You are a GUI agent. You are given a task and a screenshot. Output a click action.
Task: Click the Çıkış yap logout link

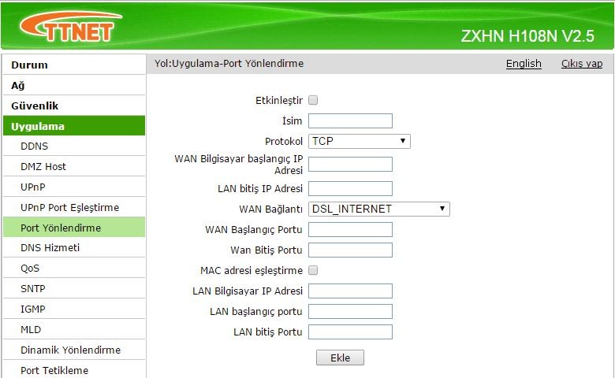click(x=582, y=64)
